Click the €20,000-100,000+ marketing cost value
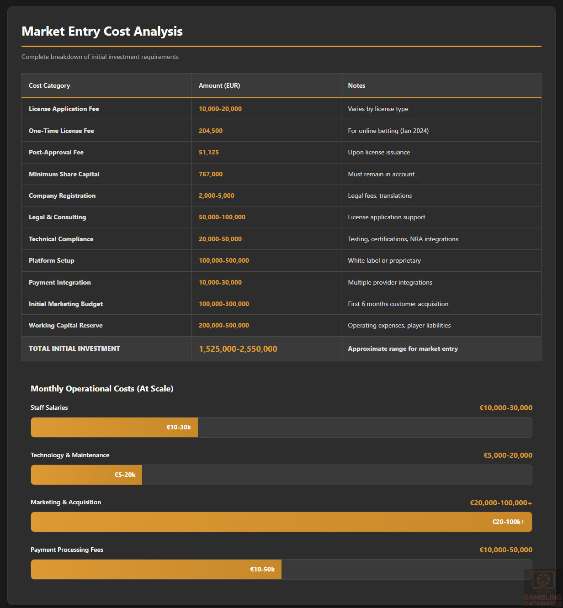 pyautogui.click(x=501, y=502)
